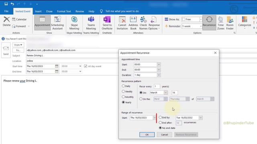Viewport: 257px width, 144px height.
Task: Select the Daily recurrence pattern
Action: coord(123,86)
